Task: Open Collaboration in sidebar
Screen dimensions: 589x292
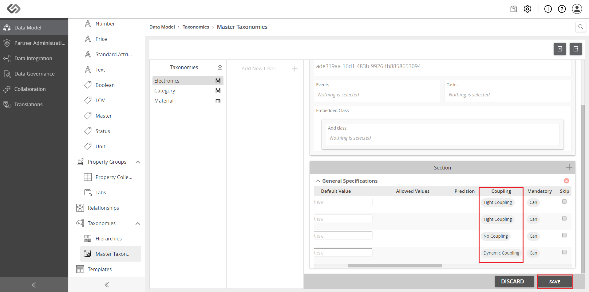Action: (34, 89)
